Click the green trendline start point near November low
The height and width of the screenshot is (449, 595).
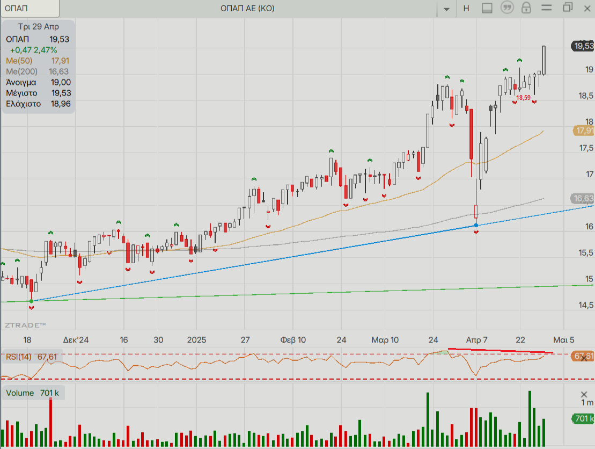click(x=31, y=301)
